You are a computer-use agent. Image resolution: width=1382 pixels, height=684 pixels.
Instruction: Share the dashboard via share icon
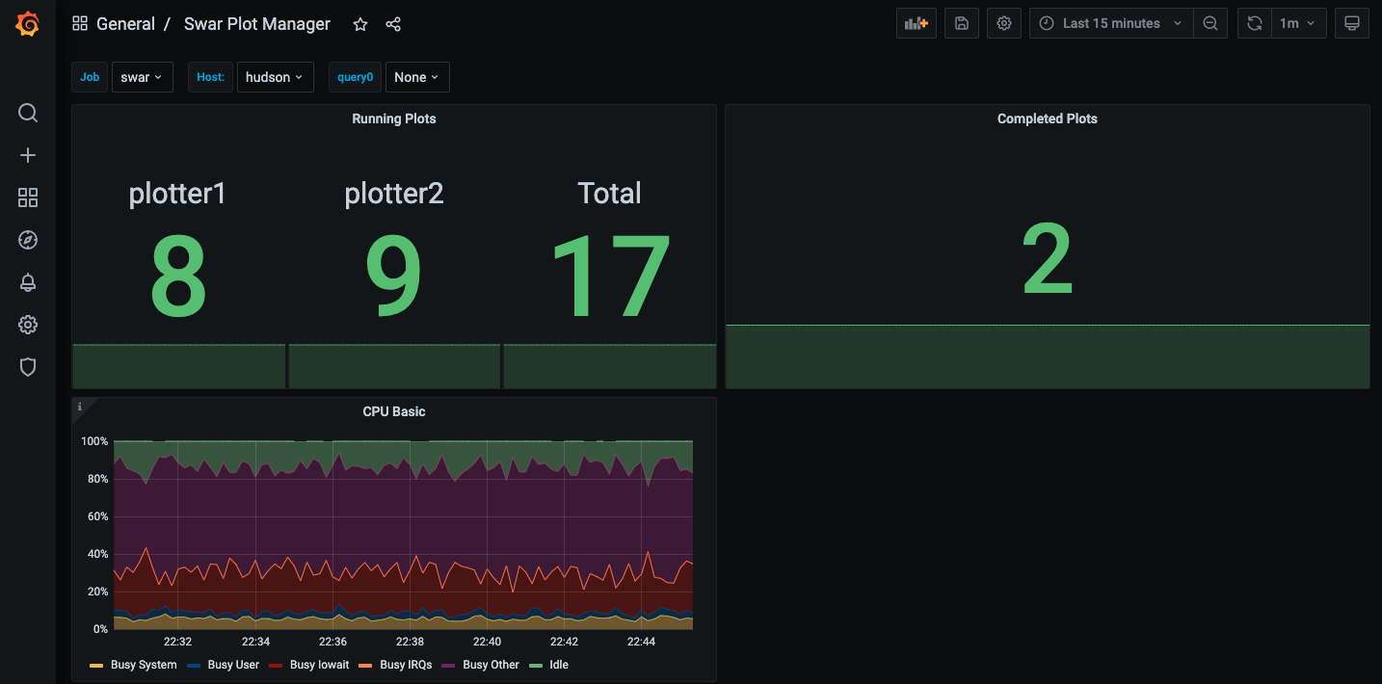pyautogui.click(x=393, y=24)
